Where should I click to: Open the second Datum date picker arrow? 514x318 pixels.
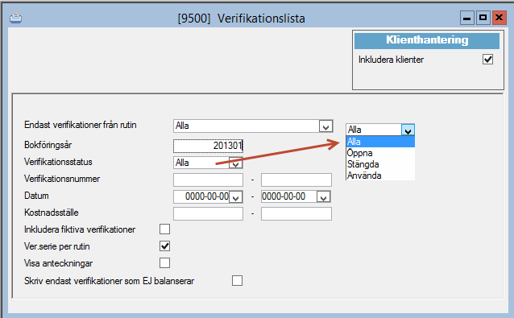[323, 196]
